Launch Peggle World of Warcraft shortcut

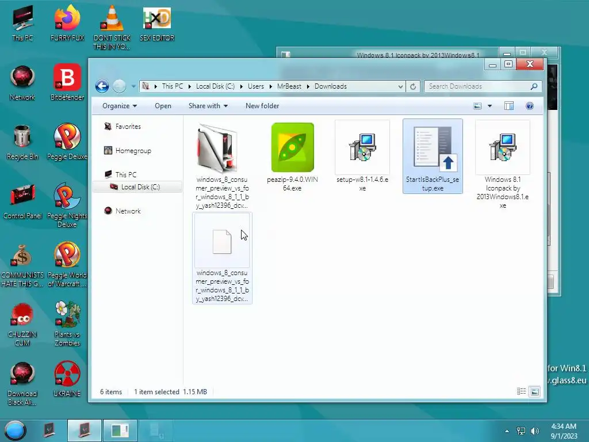pyautogui.click(x=67, y=264)
